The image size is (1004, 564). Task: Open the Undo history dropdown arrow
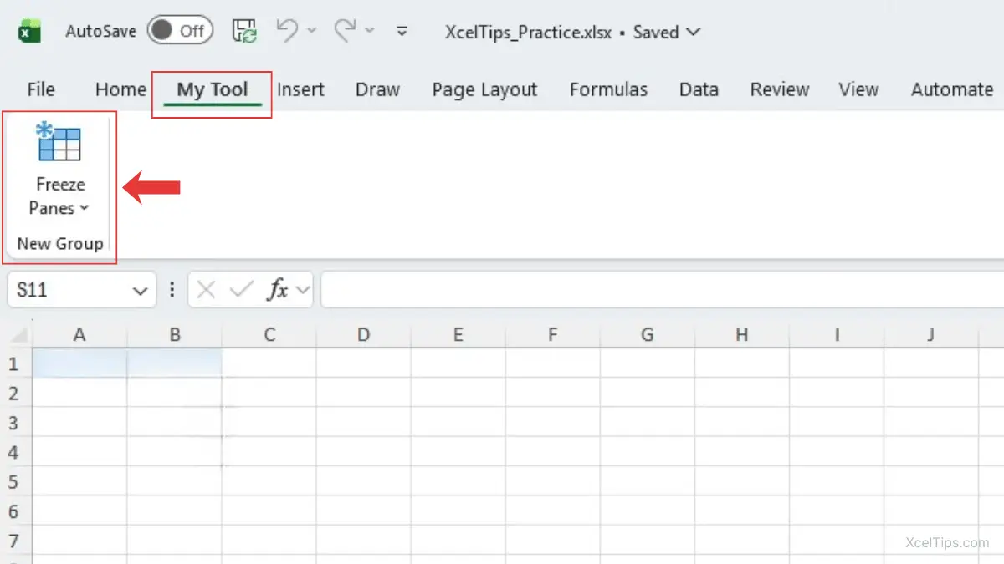click(312, 31)
